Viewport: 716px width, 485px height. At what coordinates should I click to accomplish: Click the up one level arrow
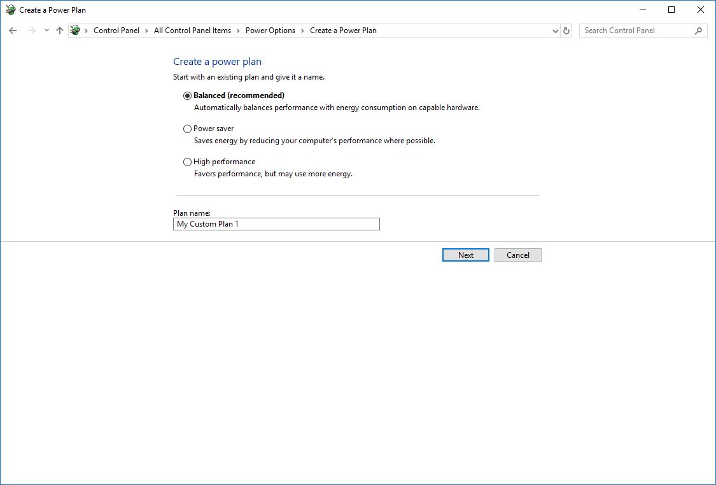(x=59, y=30)
